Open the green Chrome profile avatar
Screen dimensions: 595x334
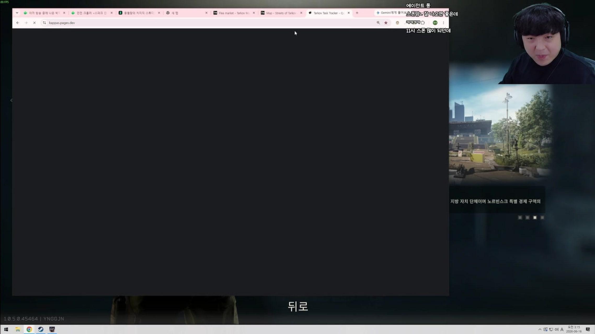pyautogui.click(x=435, y=23)
